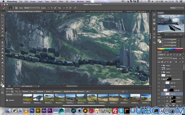The image size is (185, 115).
Task: Hide Layer 44 with its eye icon
Action: pos(159,75)
